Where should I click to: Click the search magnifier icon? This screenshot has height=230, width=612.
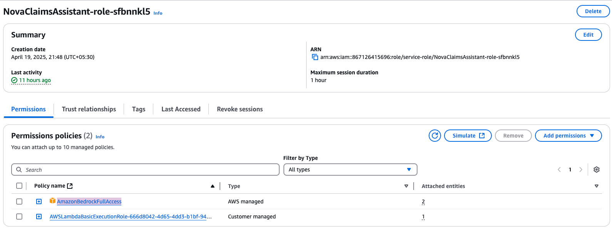point(19,170)
